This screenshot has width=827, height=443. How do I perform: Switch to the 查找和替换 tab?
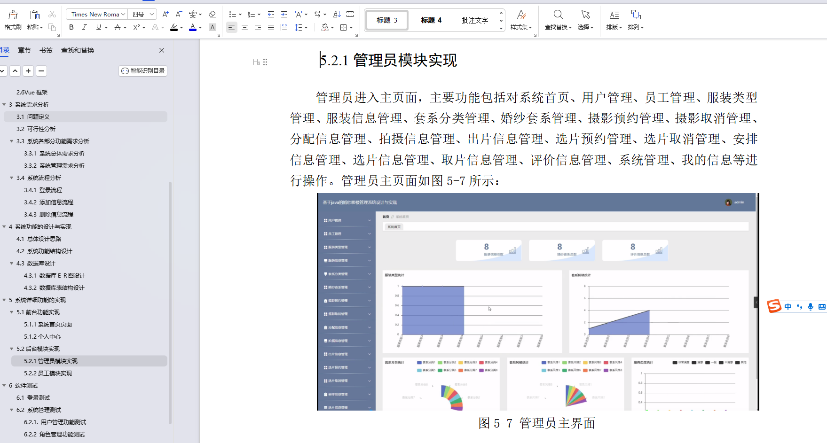coord(78,50)
